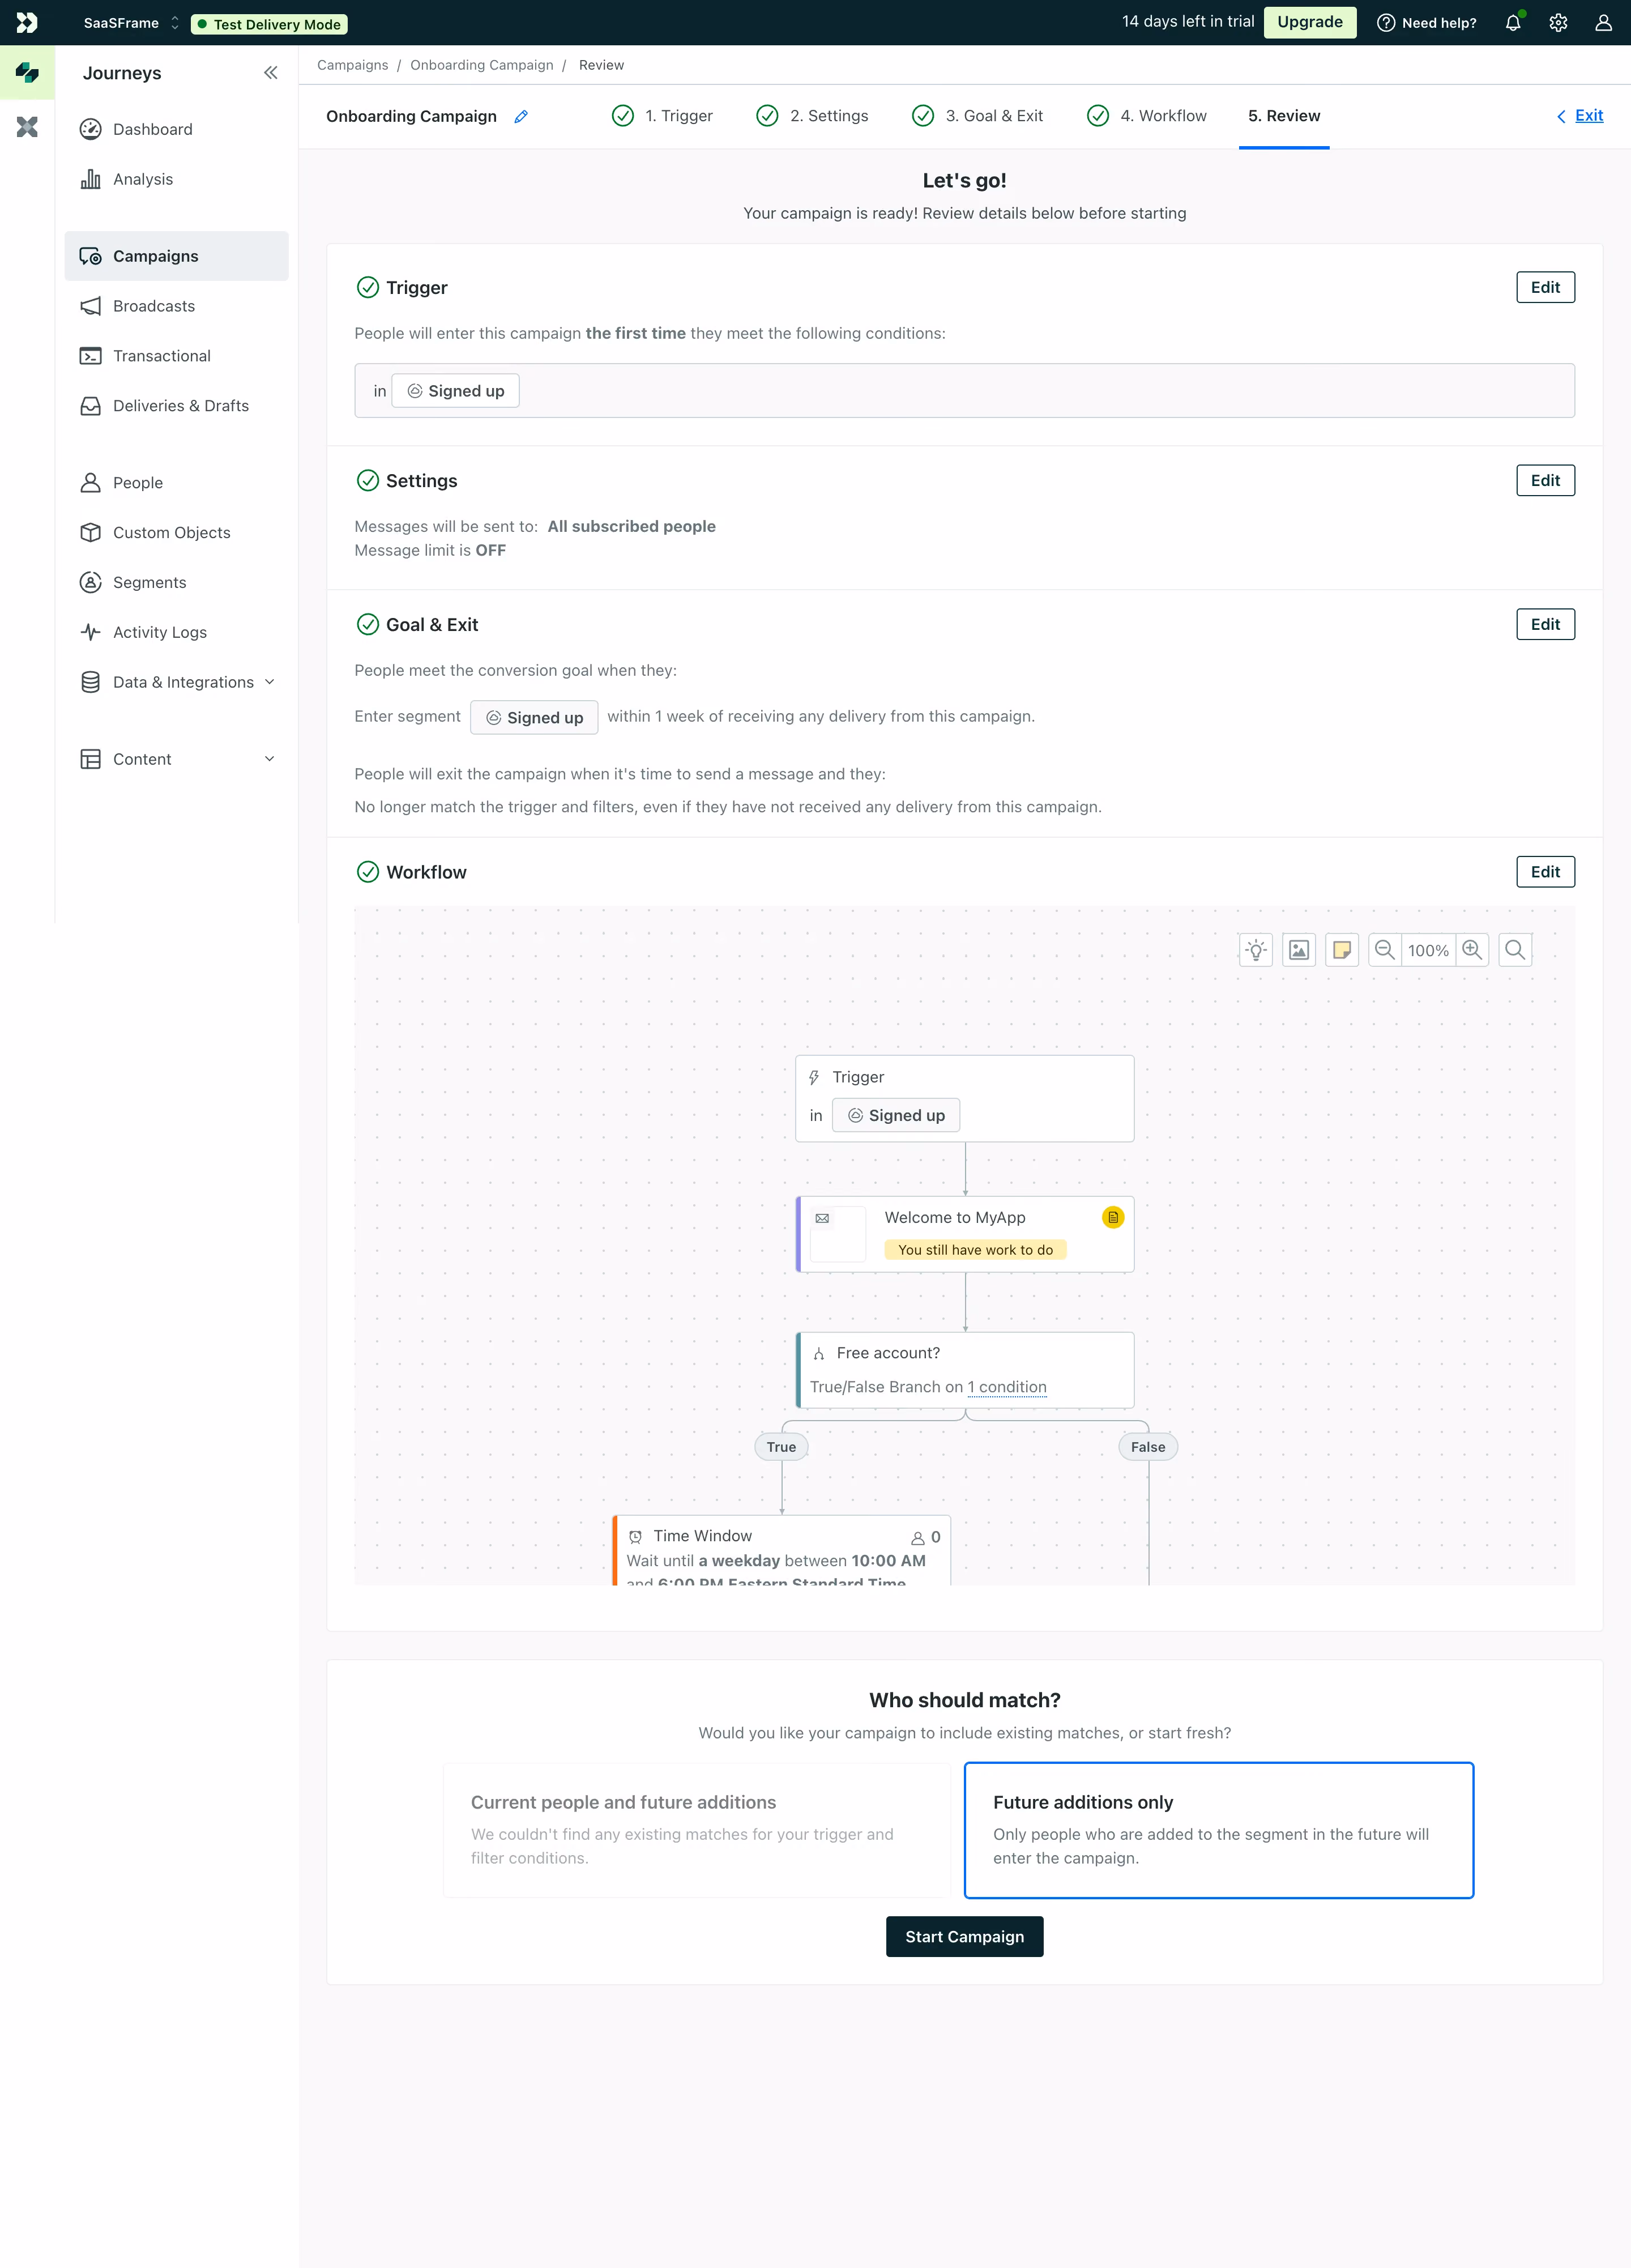Start the campaign
1631x2268 pixels.
click(x=964, y=1936)
